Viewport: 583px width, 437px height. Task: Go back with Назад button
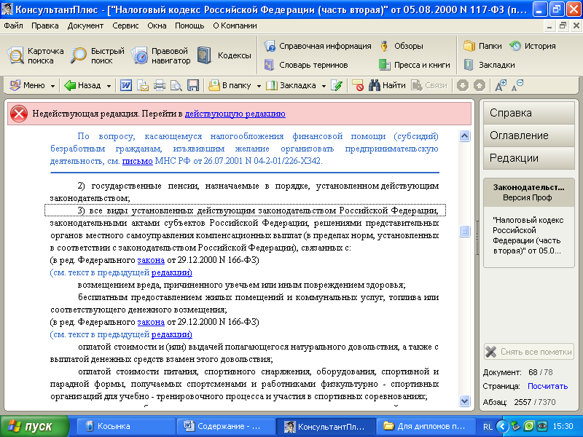point(82,85)
